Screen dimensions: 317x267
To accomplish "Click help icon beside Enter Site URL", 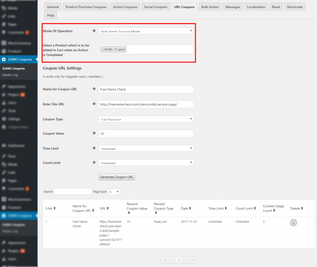I will tap(94, 104).
